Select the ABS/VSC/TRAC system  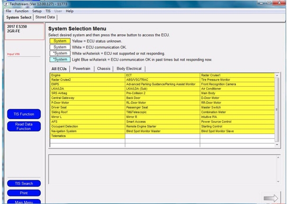[x=163, y=80]
